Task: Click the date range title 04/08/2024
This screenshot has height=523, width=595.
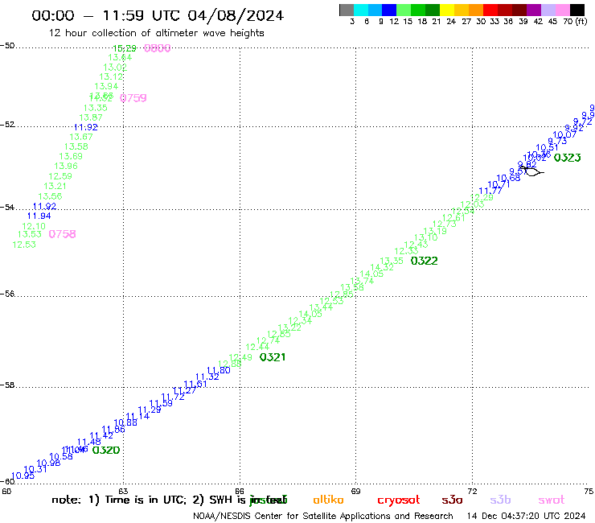Action: pos(236,16)
